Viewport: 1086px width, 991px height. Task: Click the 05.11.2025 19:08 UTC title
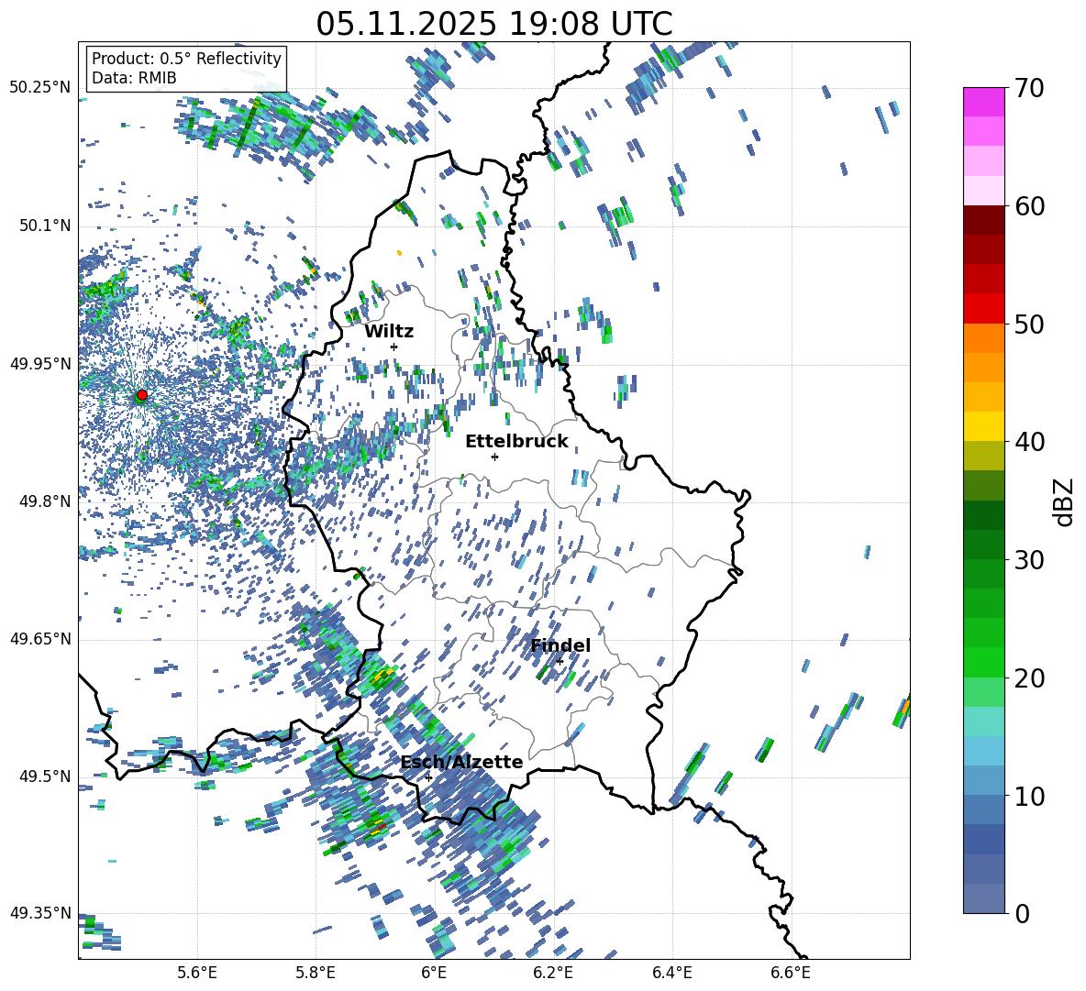493,24
